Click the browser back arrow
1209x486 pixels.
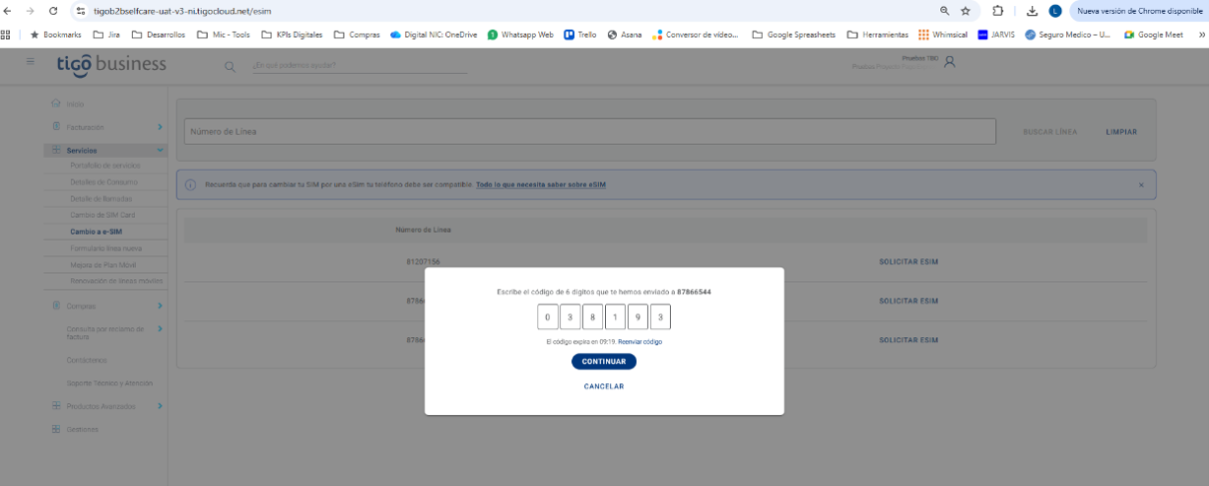coord(9,11)
